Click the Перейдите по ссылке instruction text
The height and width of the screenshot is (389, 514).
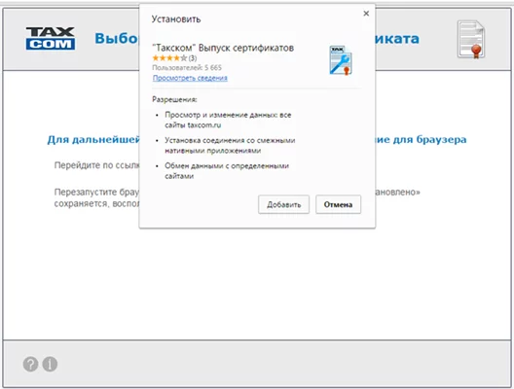[97, 165]
